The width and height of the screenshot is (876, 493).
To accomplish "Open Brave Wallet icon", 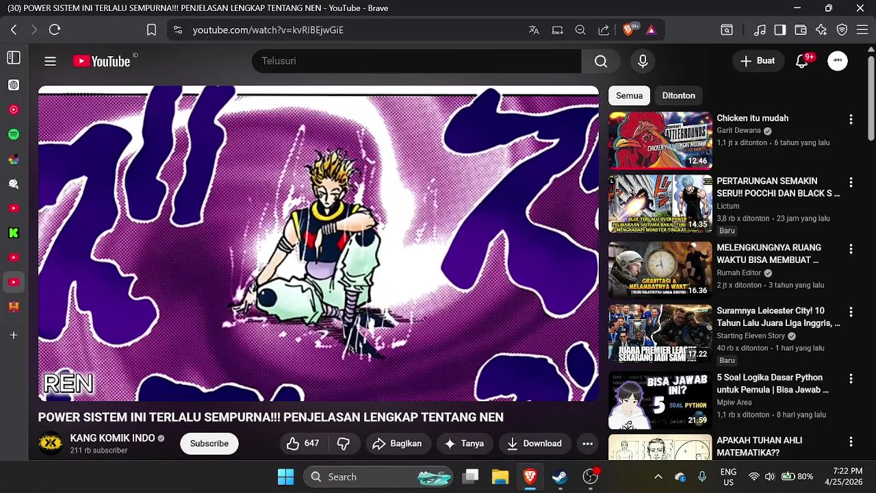I will pos(801,30).
